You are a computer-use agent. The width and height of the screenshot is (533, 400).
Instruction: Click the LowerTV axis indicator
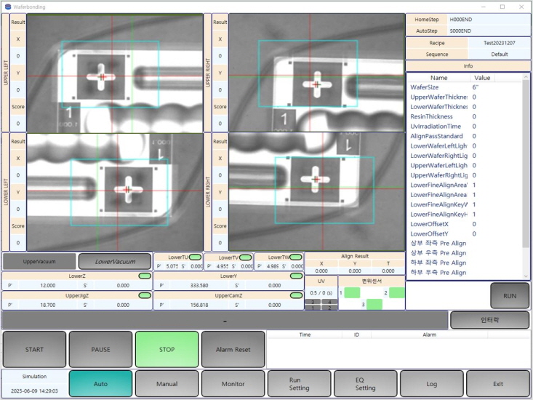[245, 257]
